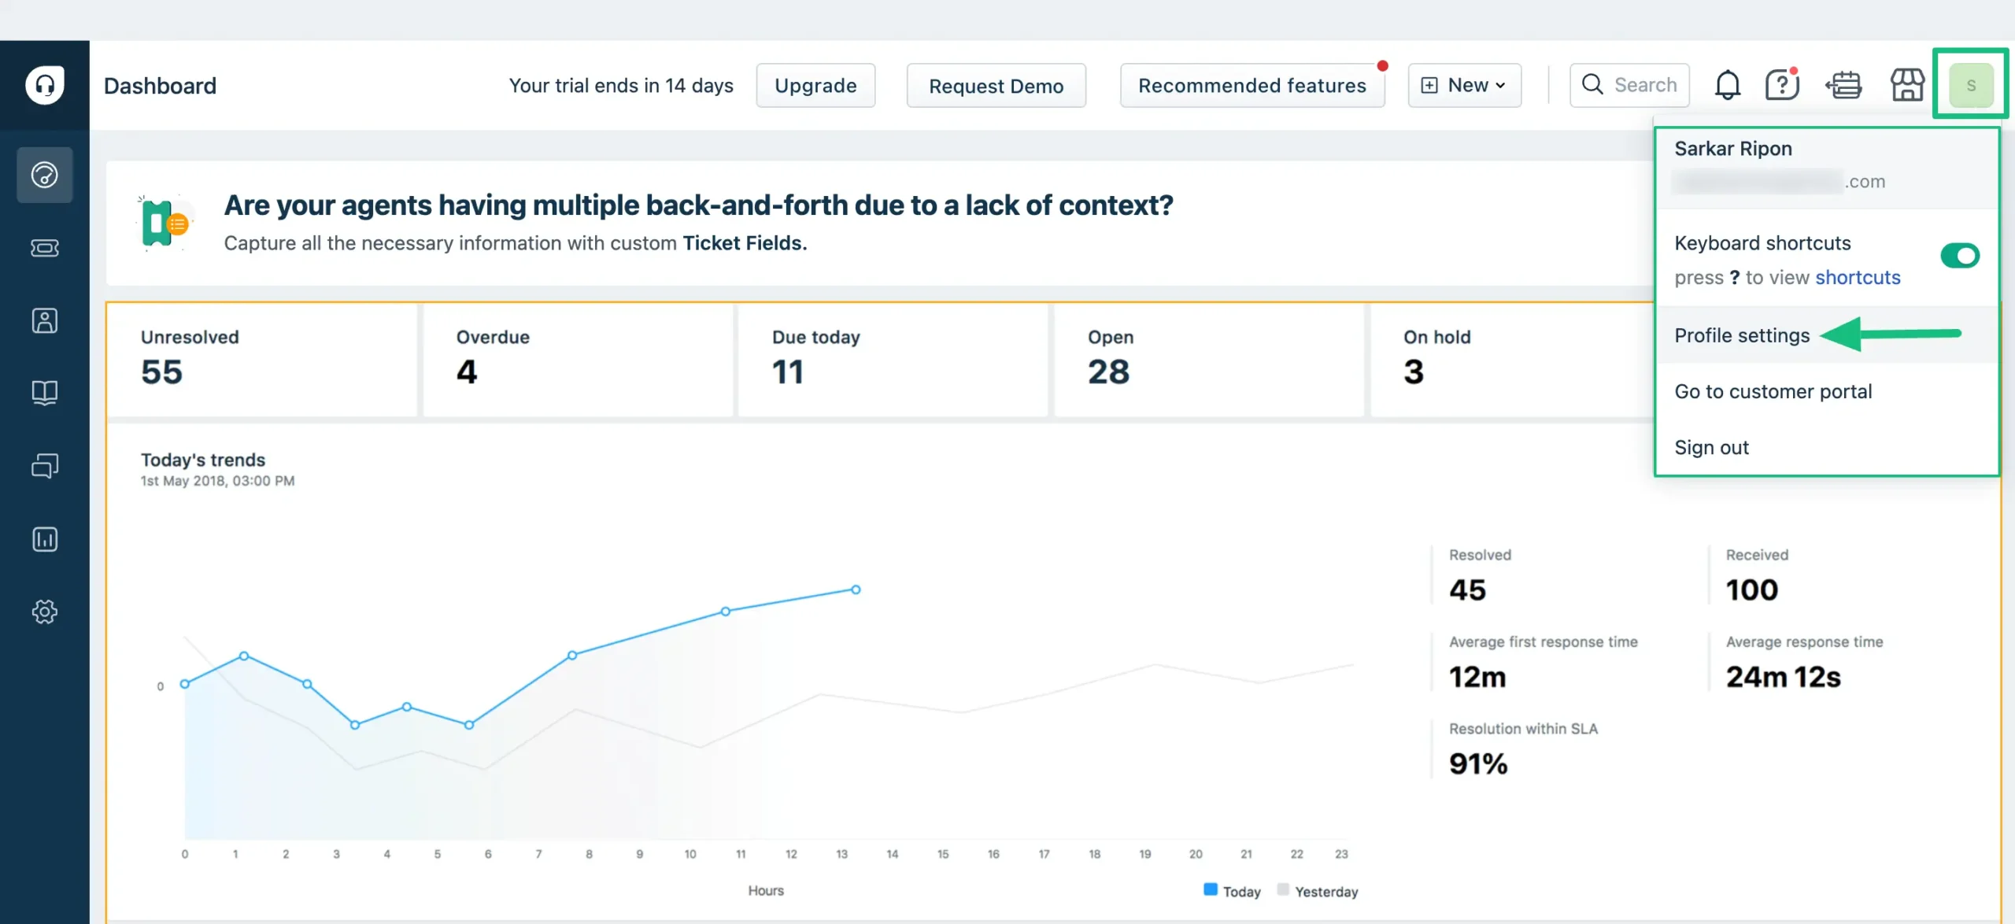Toggle the Today legend swatch
This screenshot has height=924, width=2015.
point(1211,889)
